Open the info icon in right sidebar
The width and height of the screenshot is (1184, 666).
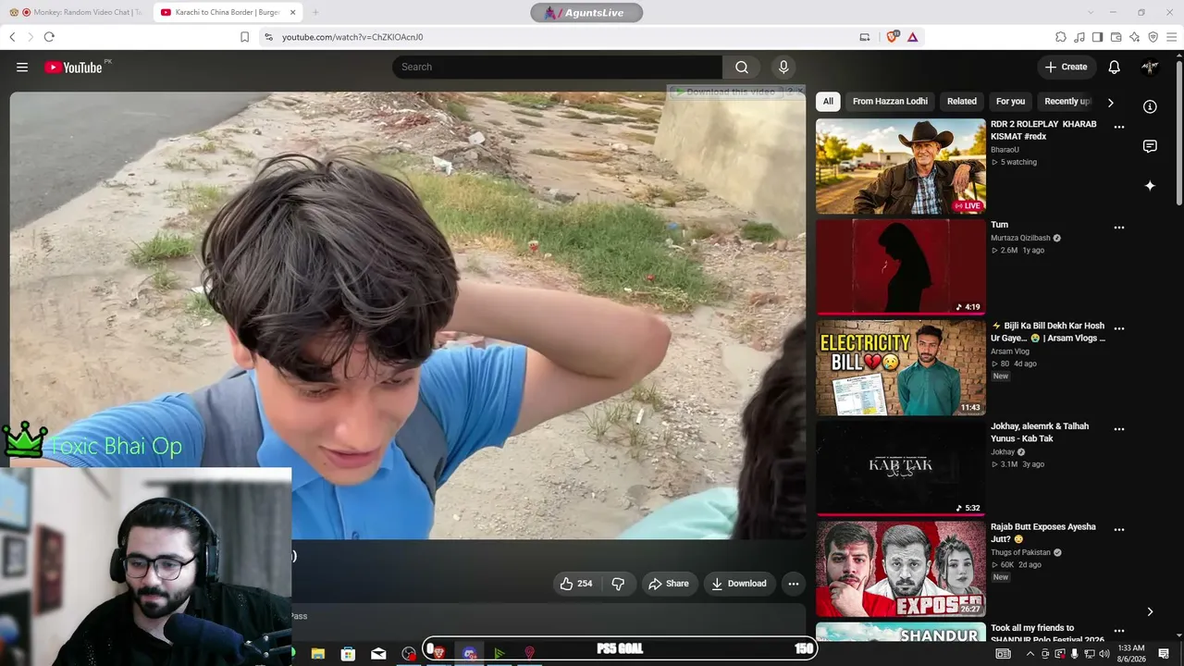click(x=1150, y=106)
